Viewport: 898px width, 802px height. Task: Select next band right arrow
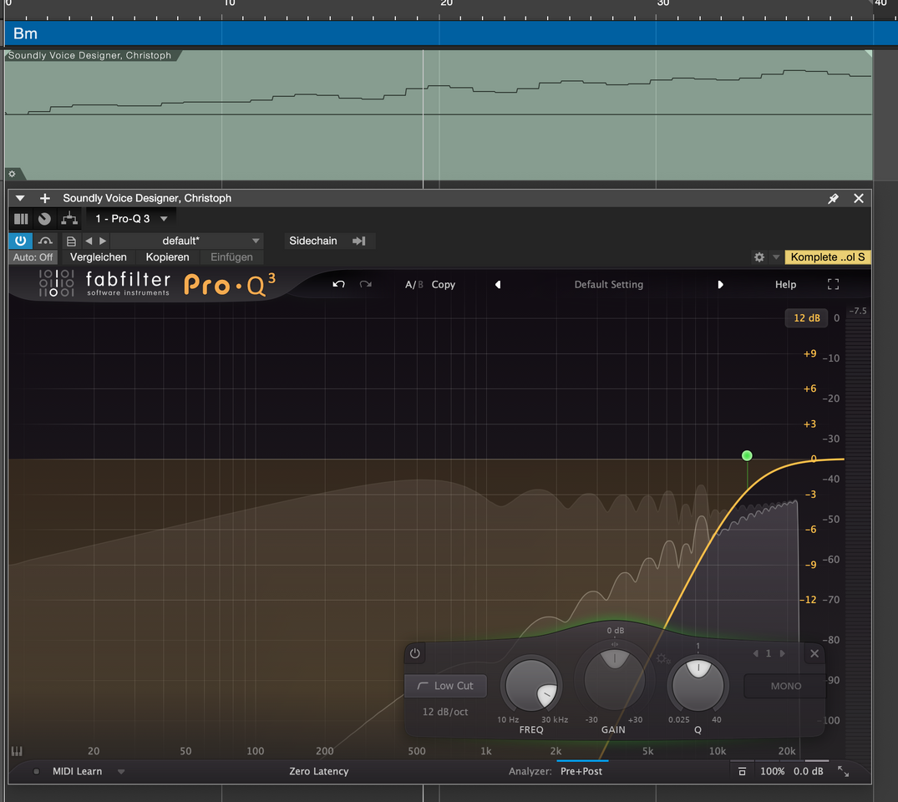pyautogui.click(x=783, y=653)
